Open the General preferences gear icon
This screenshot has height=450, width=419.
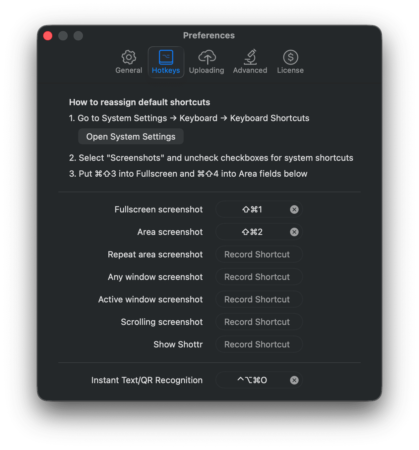coord(129,57)
